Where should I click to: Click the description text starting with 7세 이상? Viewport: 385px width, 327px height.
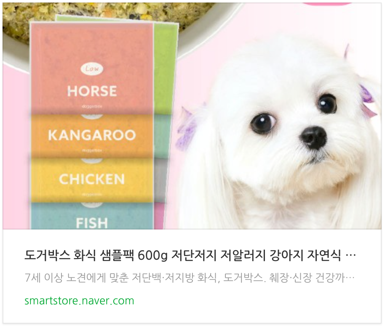(x=189, y=278)
